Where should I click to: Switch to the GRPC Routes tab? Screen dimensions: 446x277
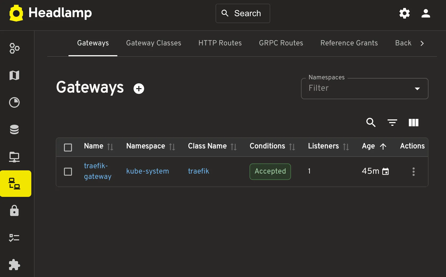click(281, 43)
